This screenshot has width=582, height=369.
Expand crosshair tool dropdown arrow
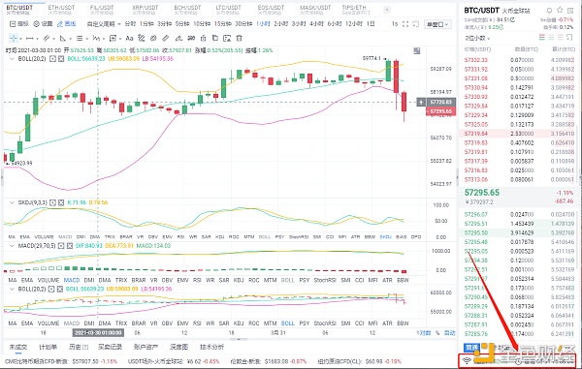pos(20,39)
